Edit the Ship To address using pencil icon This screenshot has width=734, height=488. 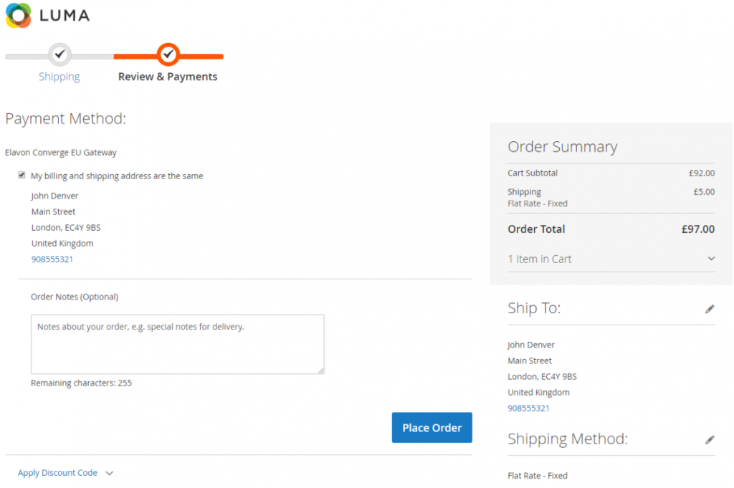pyautogui.click(x=710, y=308)
